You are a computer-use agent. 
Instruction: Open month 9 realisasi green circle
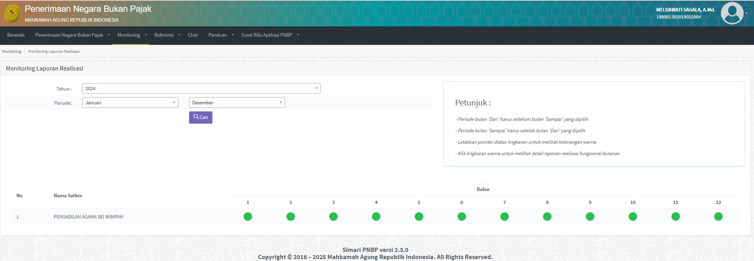(590, 217)
